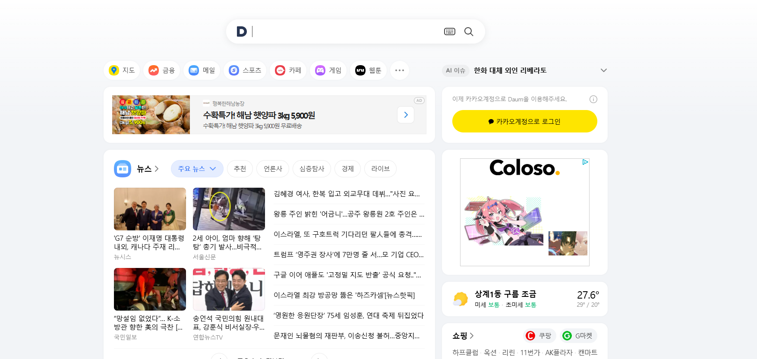Select the 라이브 news tab

381,169
